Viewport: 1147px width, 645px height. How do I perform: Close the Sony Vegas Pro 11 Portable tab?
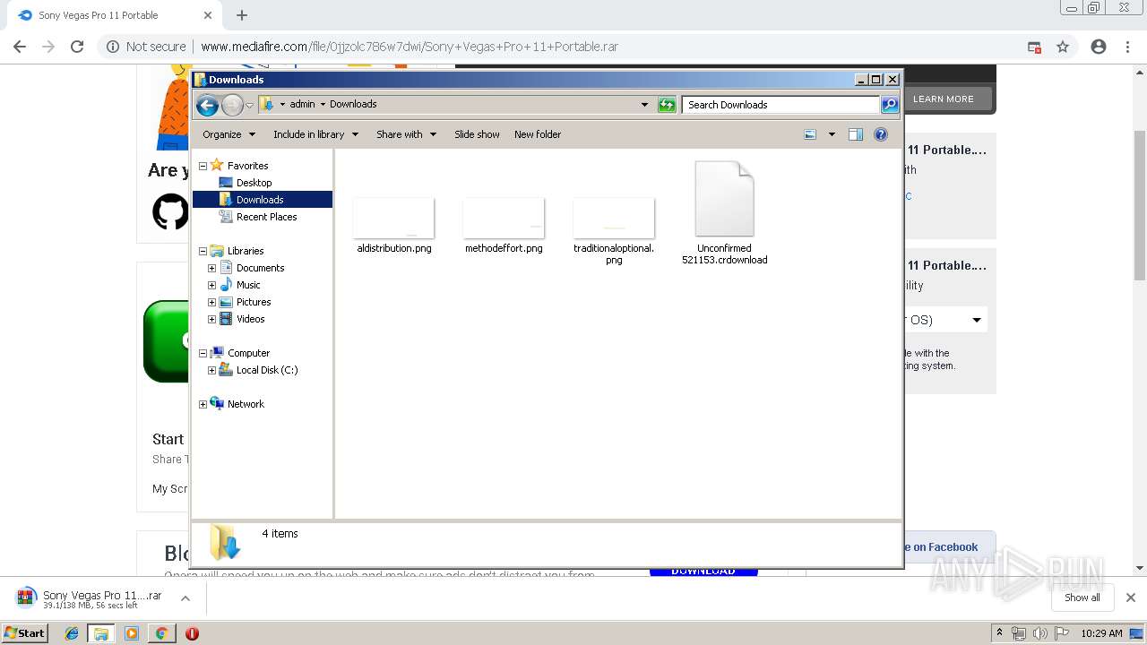[x=208, y=15]
